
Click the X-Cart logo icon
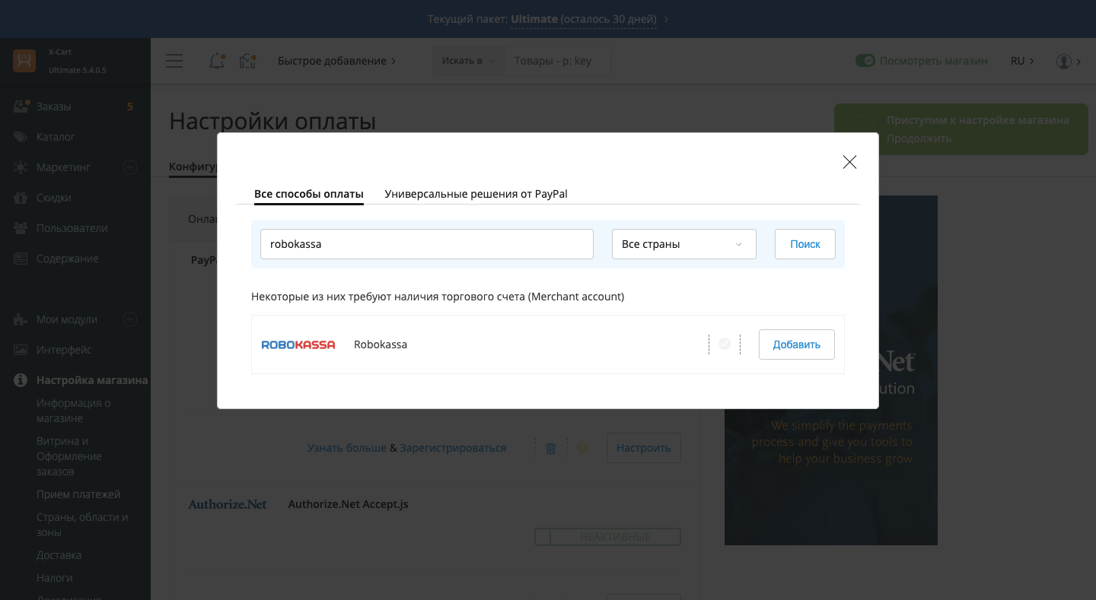pos(24,61)
